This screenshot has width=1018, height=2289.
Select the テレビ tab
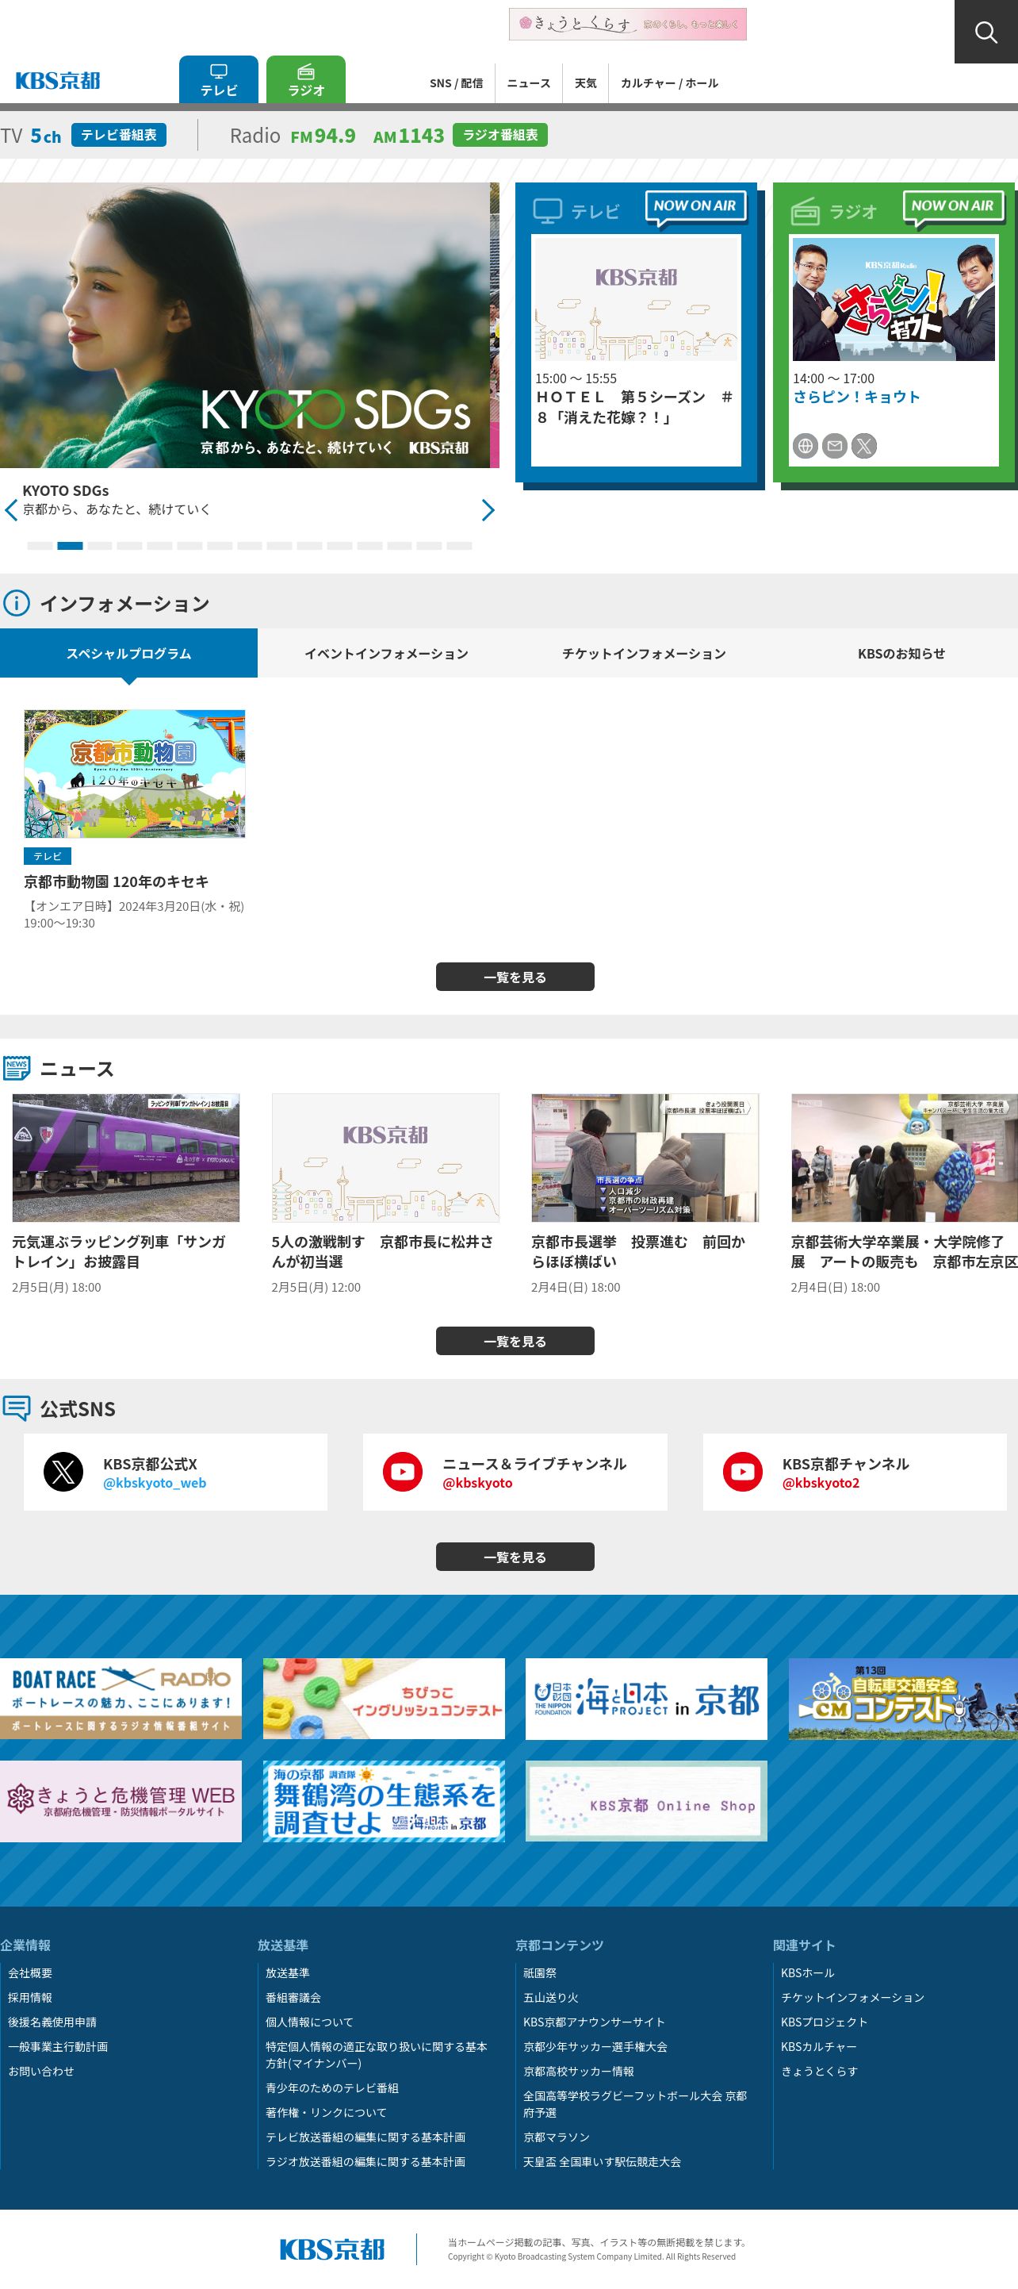(x=219, y=80)
